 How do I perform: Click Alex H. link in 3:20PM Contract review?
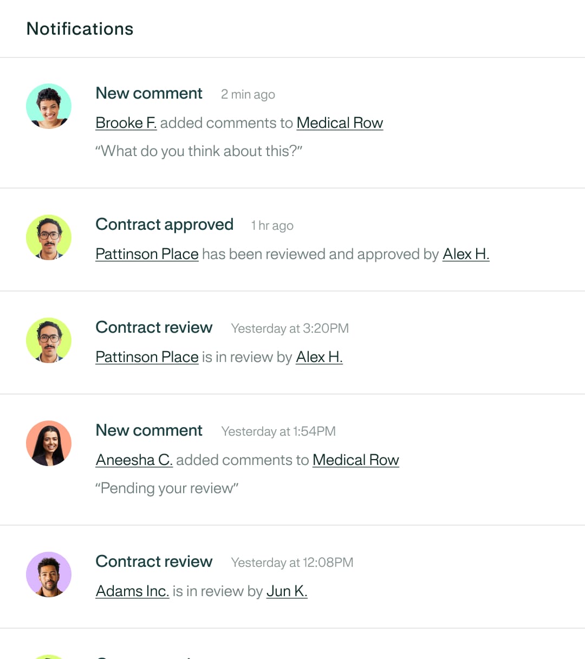tap(319, 357)
